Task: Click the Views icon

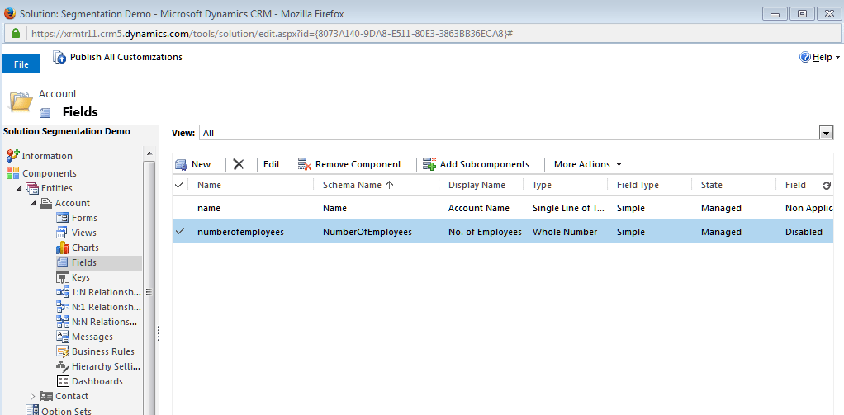Action: click(x=63, y=233)
